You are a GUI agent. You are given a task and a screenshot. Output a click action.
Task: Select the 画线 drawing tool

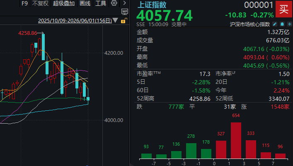(x=85, y=3)
